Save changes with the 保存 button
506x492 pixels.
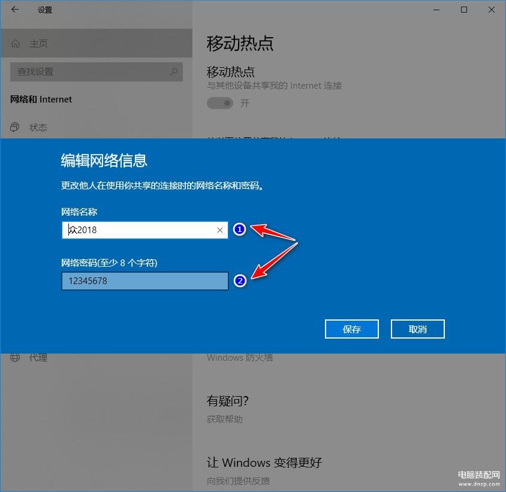pos(352,329)
